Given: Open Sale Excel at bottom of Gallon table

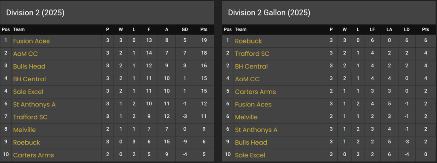Looking at the screenshot, I should pyautogui.click(x=250, y=155).
